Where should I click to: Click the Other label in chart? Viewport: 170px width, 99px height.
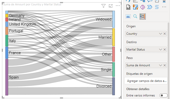pyautogui.click(x=107, y=54)
